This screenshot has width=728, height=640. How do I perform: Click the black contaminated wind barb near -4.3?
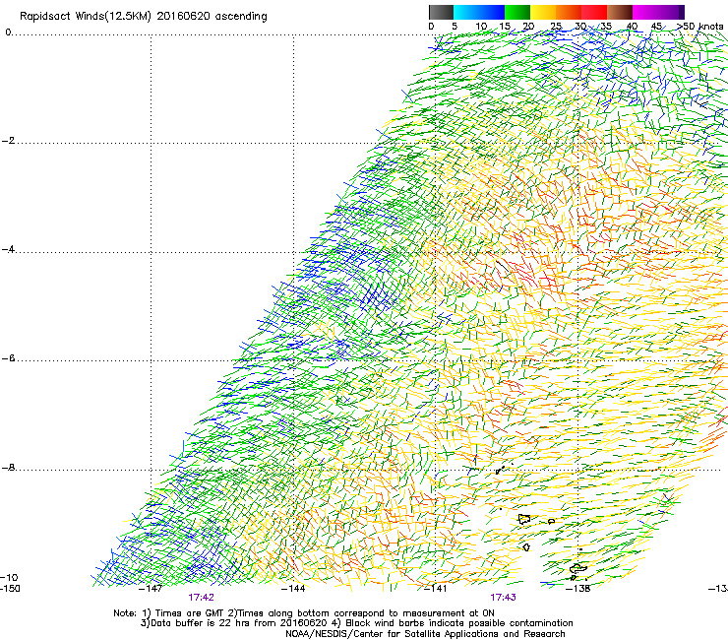point(502,266)
